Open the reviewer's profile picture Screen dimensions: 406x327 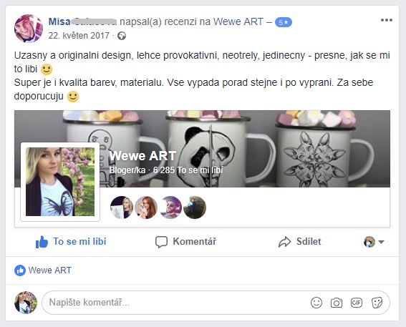(29, 29)
